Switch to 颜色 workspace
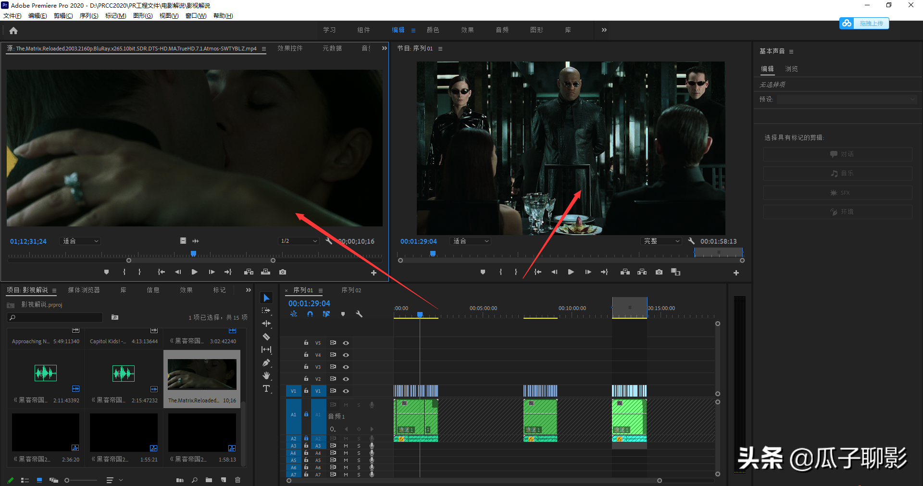Image resolution: width=923 pixels, height=486 pixels. 433,30
